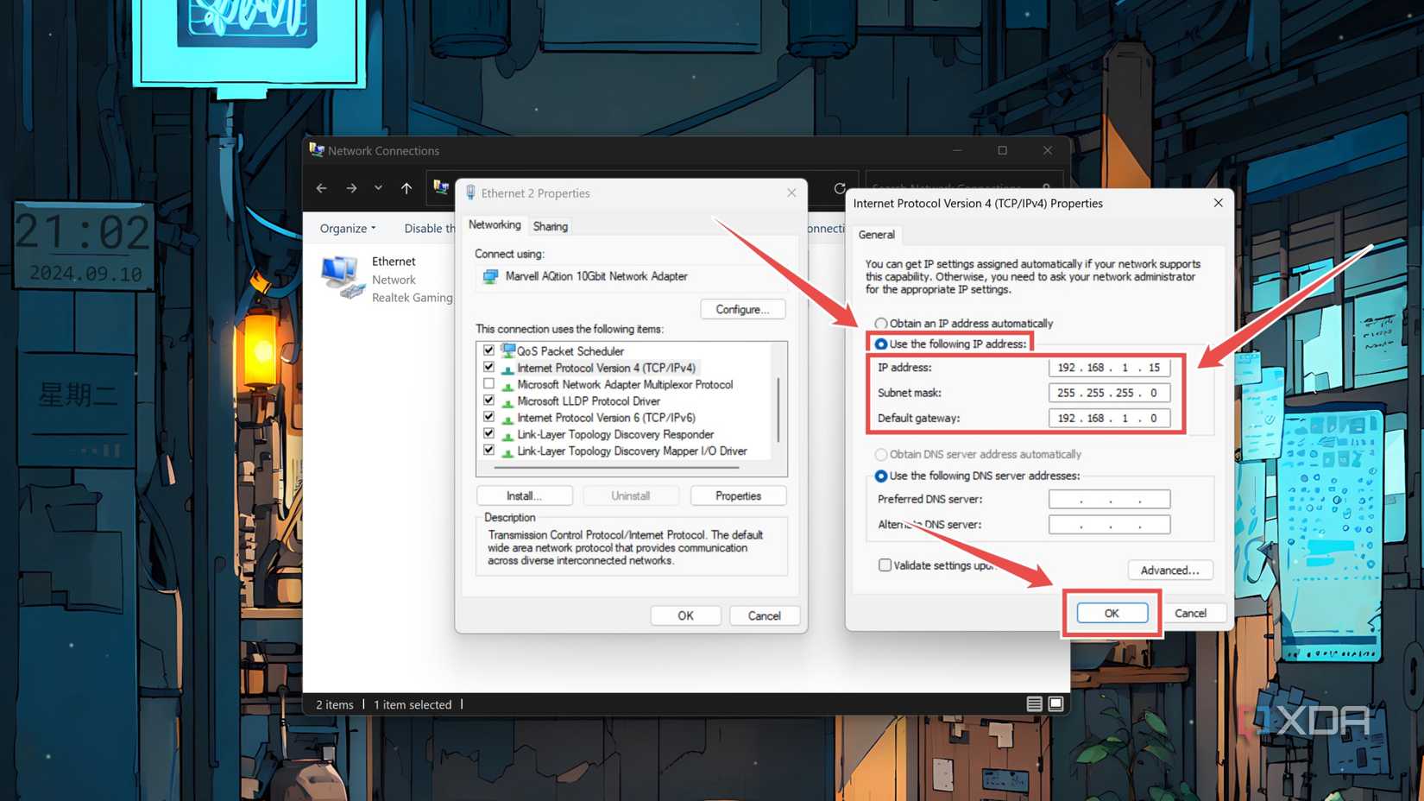Click the Alternate DNS server field

pyautogui.click(x=1109, y=524)
